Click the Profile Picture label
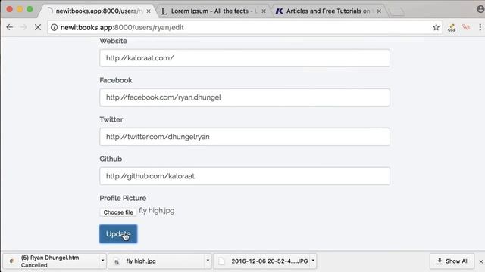Screen dimensions: 485x272 123,198
